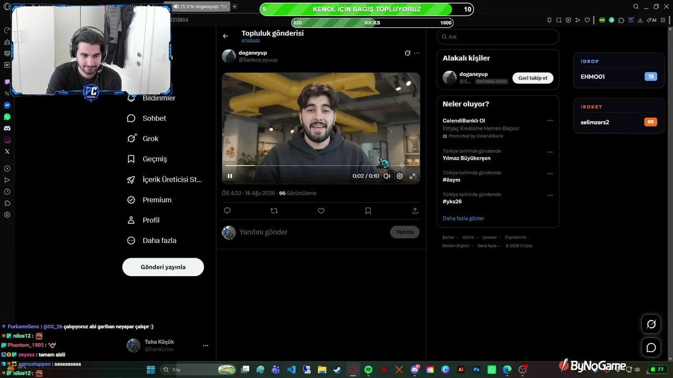Open X panel in the browser sidebar
Image resolution: width=673 pixels, height=378 pixels.
click(x=7, y=151)
